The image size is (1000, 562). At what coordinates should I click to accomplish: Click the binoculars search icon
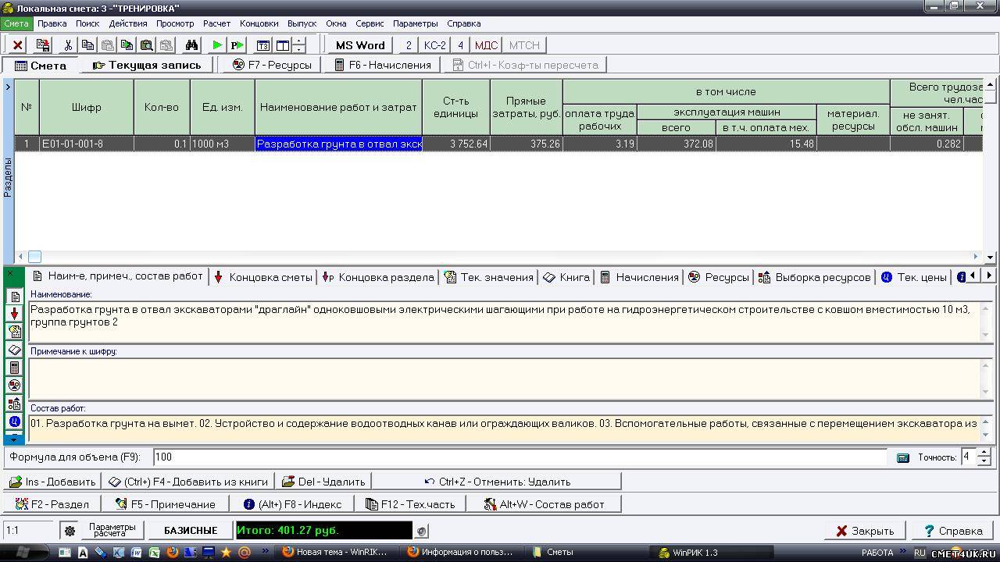coord(191,45)
